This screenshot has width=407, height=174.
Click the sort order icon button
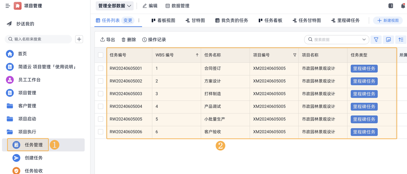(x=401, y=40)
